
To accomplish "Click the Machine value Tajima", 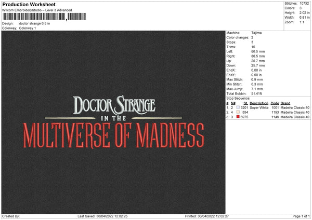I will pos(256,33).
